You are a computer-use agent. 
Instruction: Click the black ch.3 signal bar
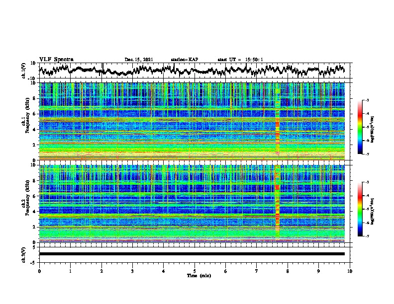coord(192,254)
